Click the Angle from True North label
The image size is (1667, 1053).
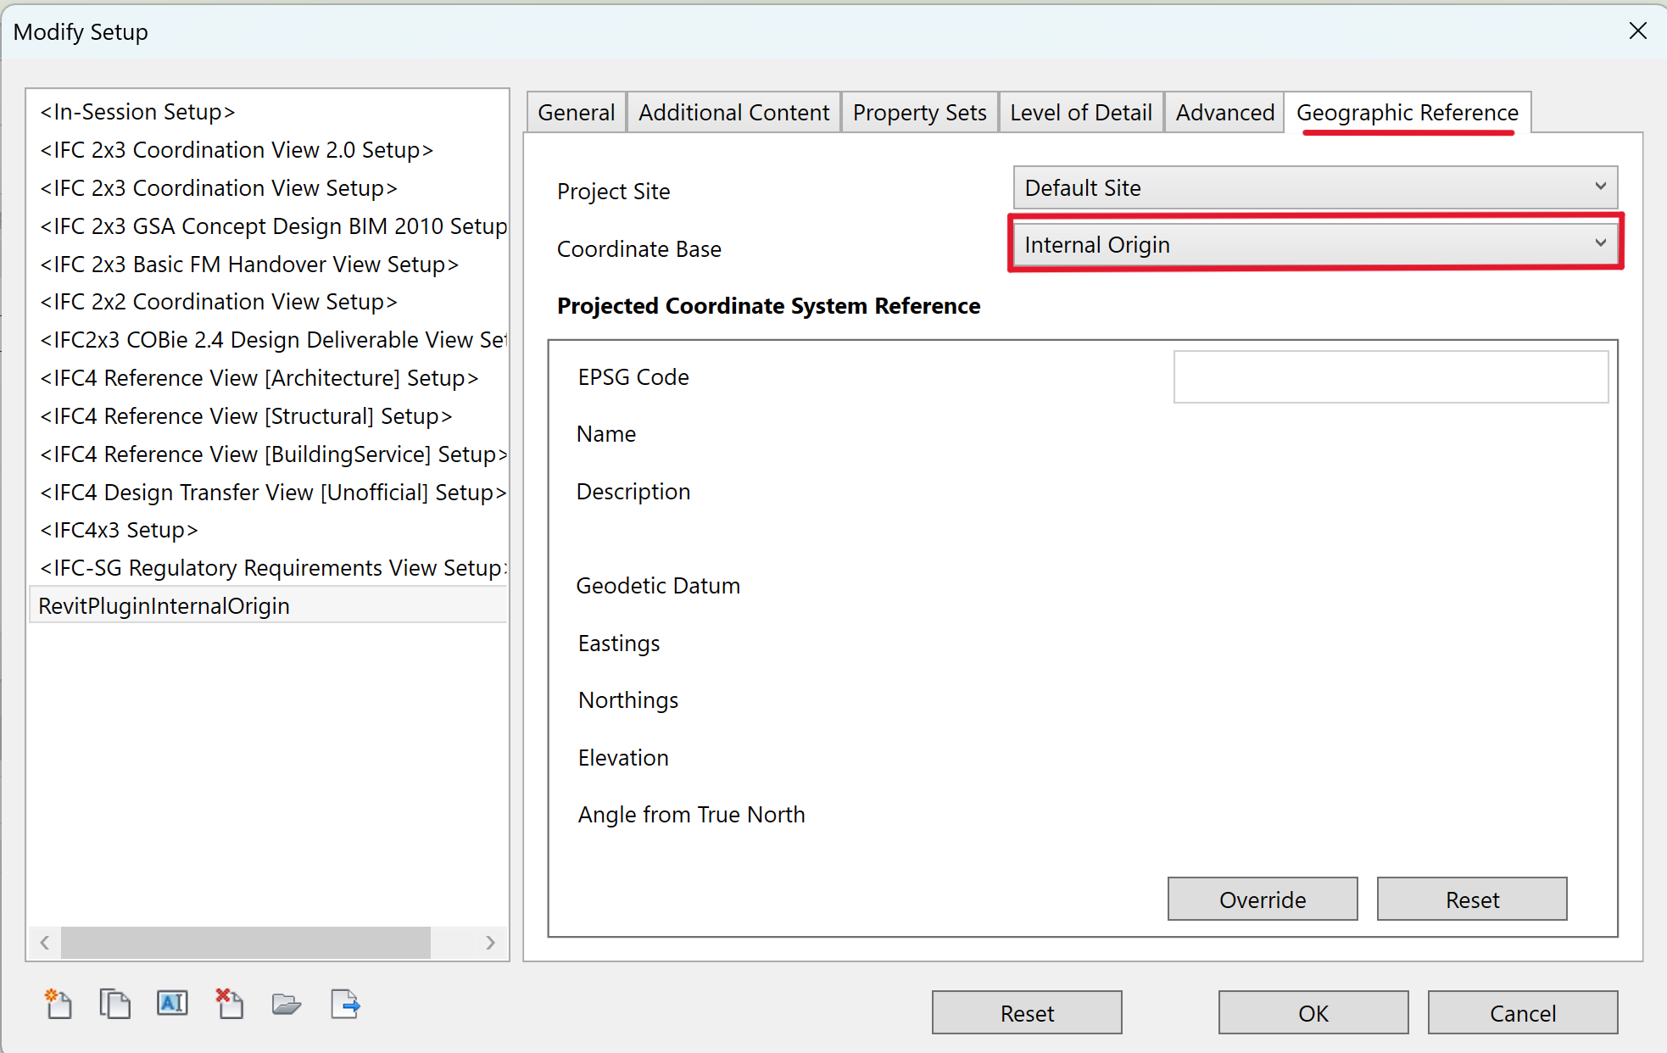click(691, 815)
